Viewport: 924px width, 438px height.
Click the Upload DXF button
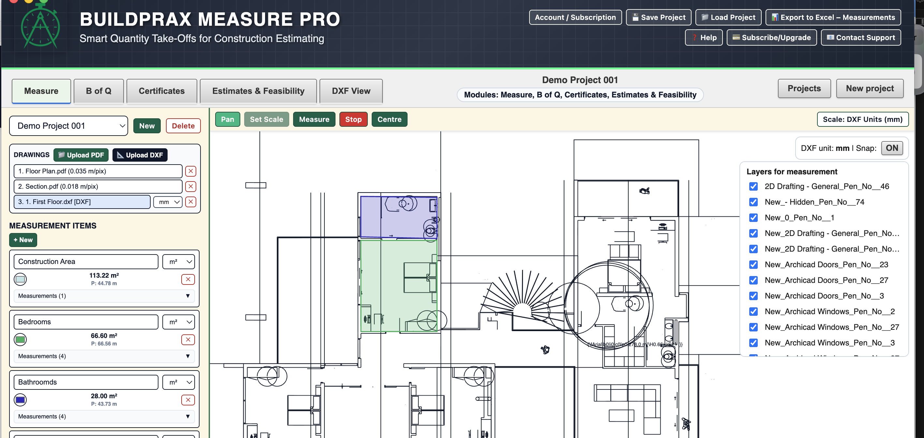140,155
